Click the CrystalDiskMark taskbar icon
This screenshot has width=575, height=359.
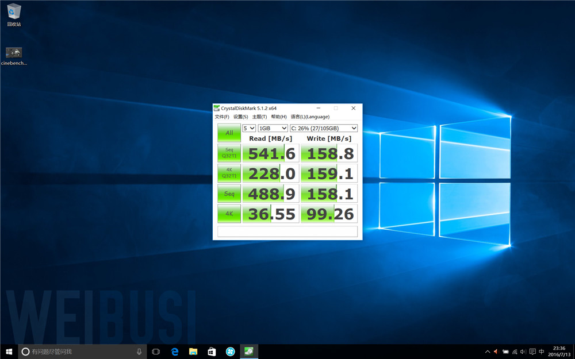[249, 352]
